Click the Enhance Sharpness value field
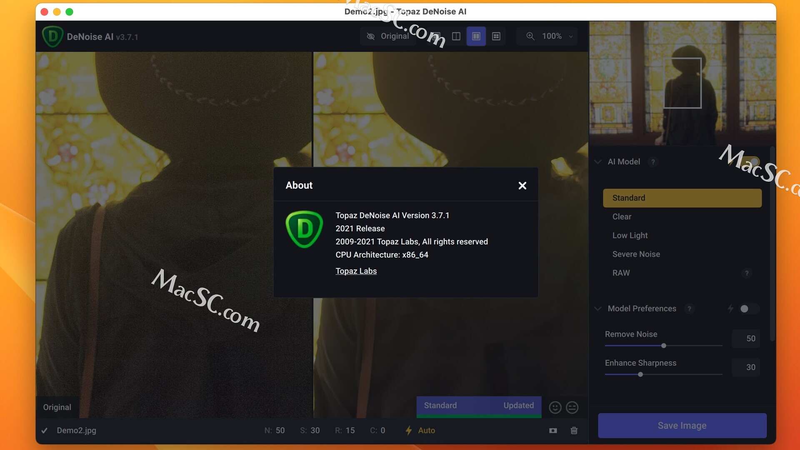The image size is (800, 450). (x=746, y=367)
